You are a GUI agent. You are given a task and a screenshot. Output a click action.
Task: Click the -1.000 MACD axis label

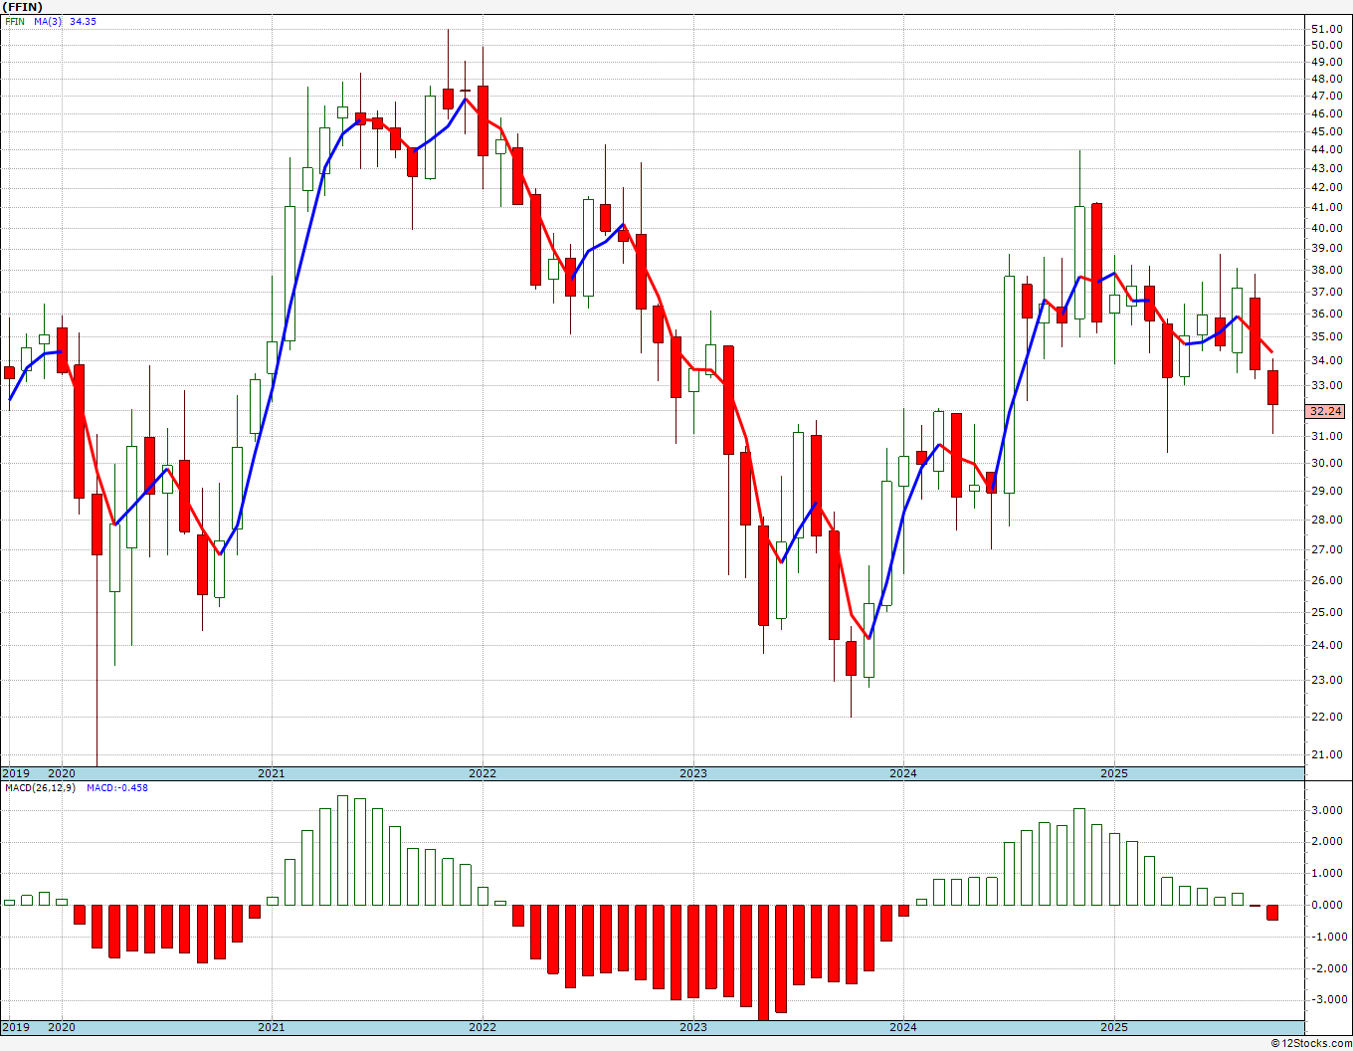(x=1327, y=937)
